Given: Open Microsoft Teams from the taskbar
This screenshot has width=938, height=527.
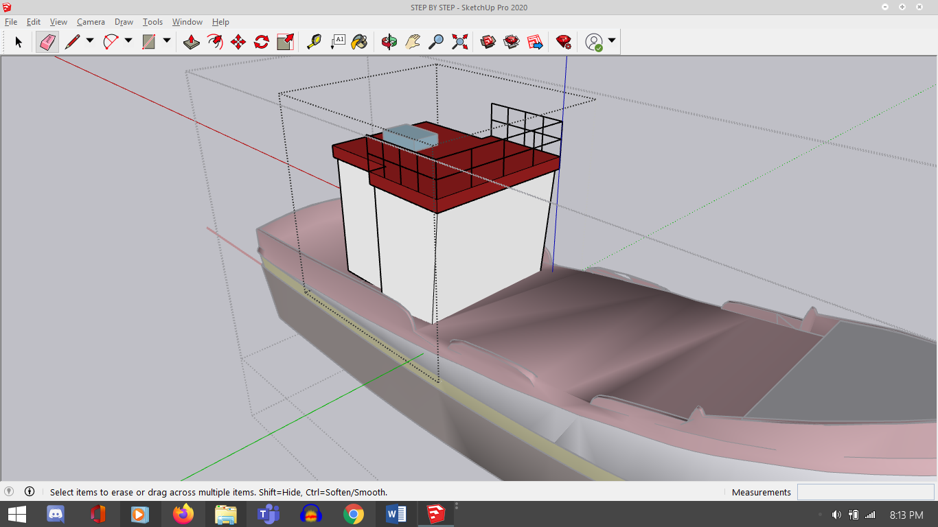Looking at the screenshot, I should click(x=268, y=514).
